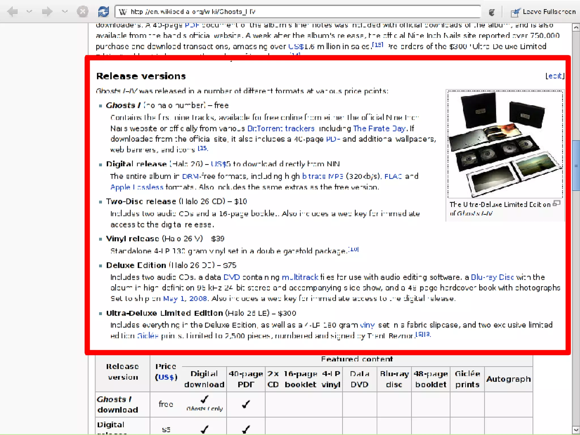Viewport: 580px width, 435px height.
Task: Open the Apple Lossless link
Action: pos(137,187)
